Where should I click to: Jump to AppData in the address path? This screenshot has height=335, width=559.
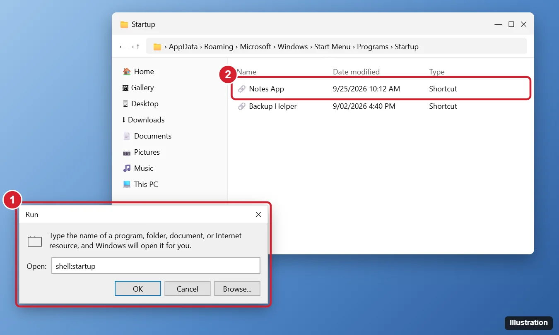pos(183,47)
